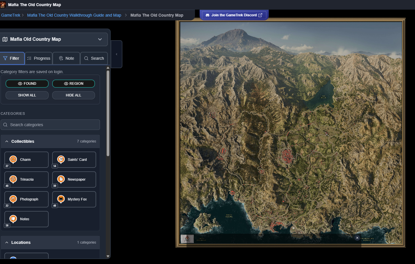
Task: Click the Photograph count badge "22"
Action: coord(7,206)
